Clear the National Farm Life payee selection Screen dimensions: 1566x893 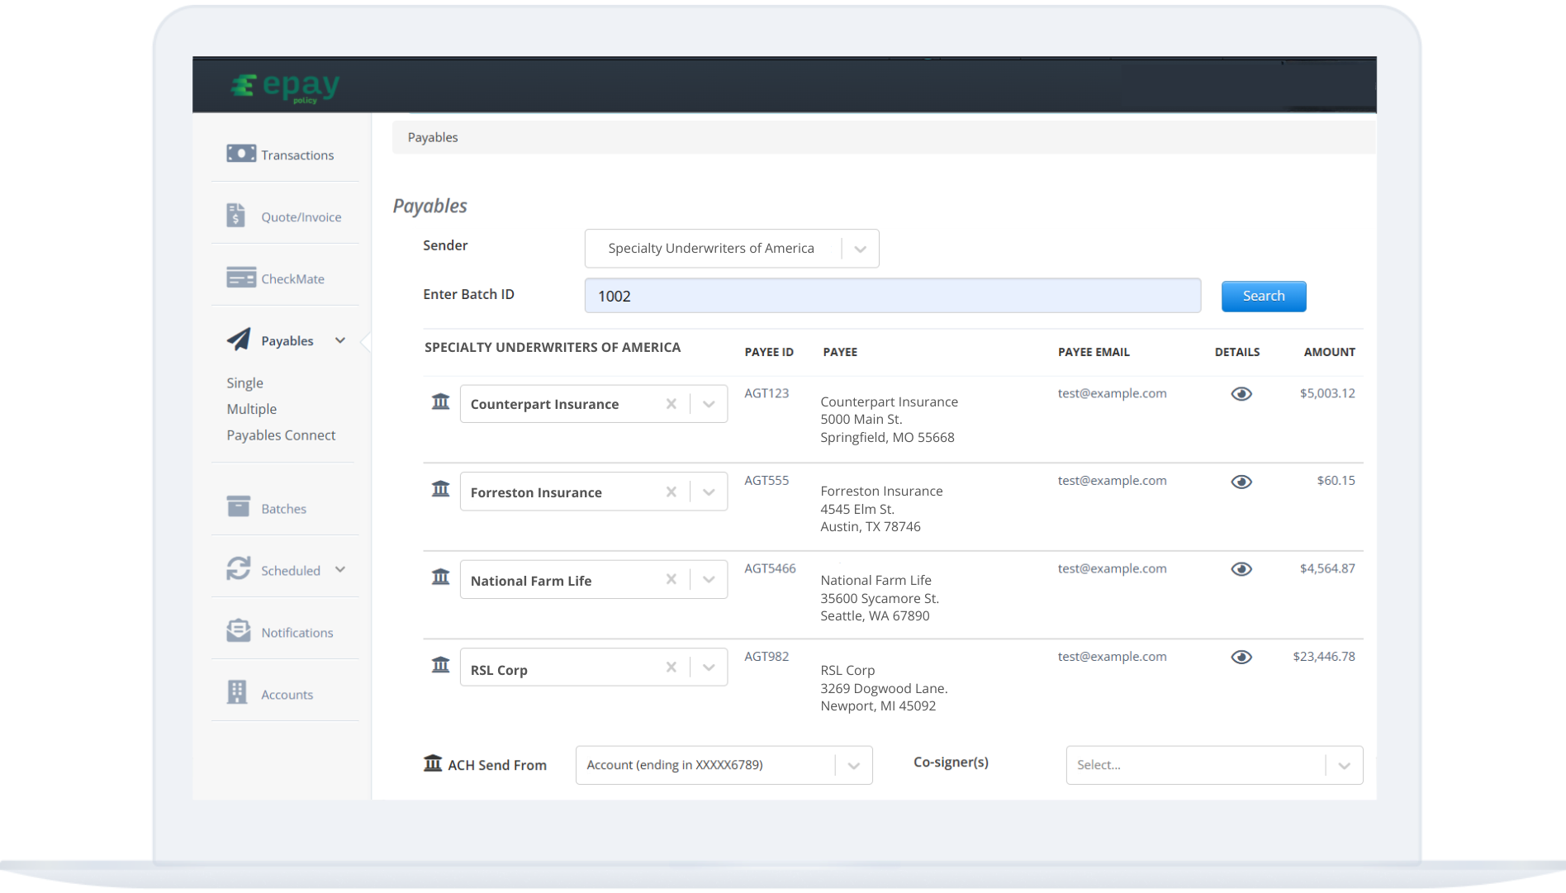[x=671, y=580]
